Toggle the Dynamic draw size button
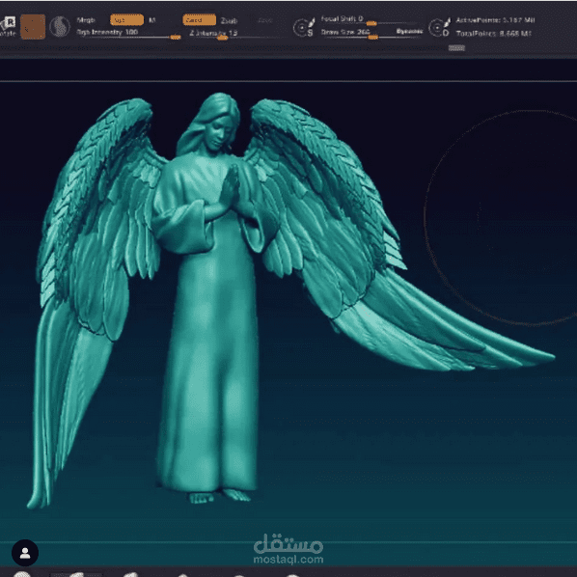Viewport: 577px width, 577px height. pos(409,32)
